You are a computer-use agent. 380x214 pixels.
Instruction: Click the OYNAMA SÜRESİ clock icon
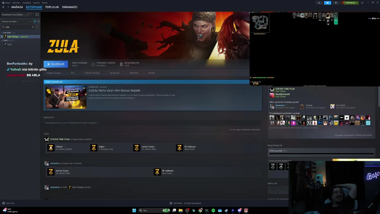point(93,64)
